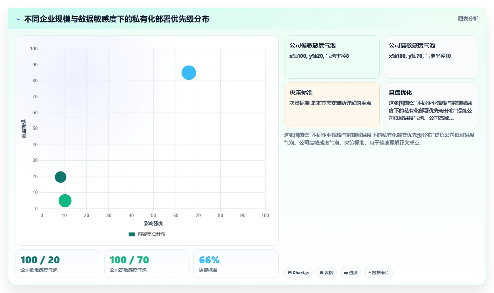This screenshot has width=494, height=293.
Task: Click the 影响强度 x-axis title
Action: (154, 224)
